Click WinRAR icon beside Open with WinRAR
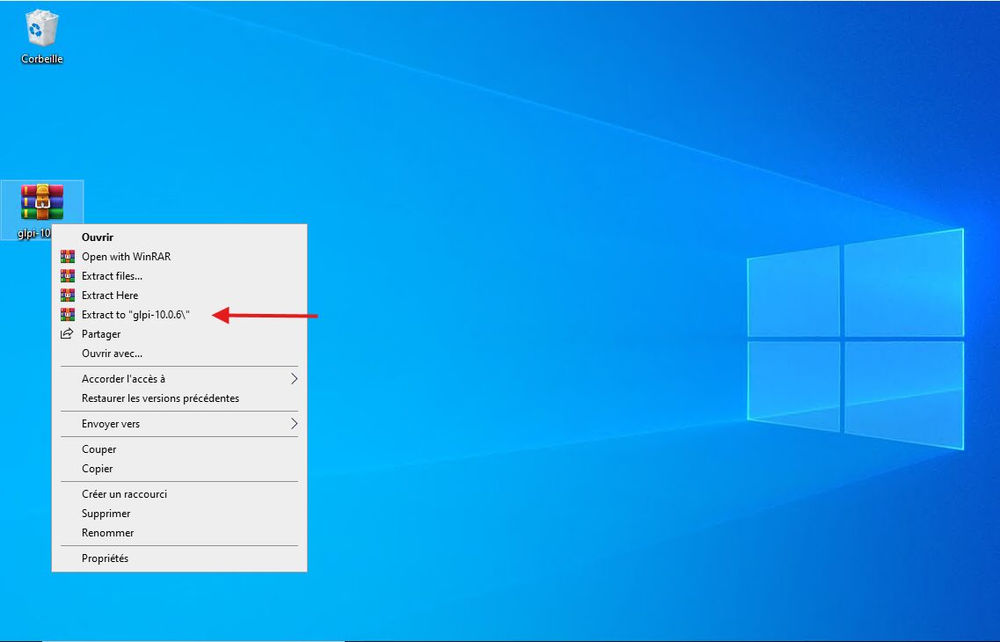This screenshot has width=1000, height=642. pos(68,256)
